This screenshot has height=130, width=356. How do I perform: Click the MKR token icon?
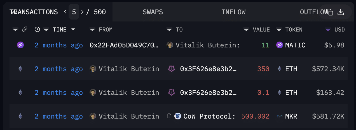pos(279,116)
